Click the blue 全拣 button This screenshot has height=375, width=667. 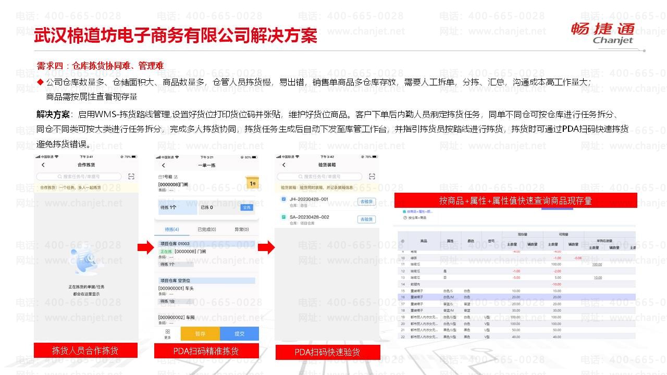247,207
